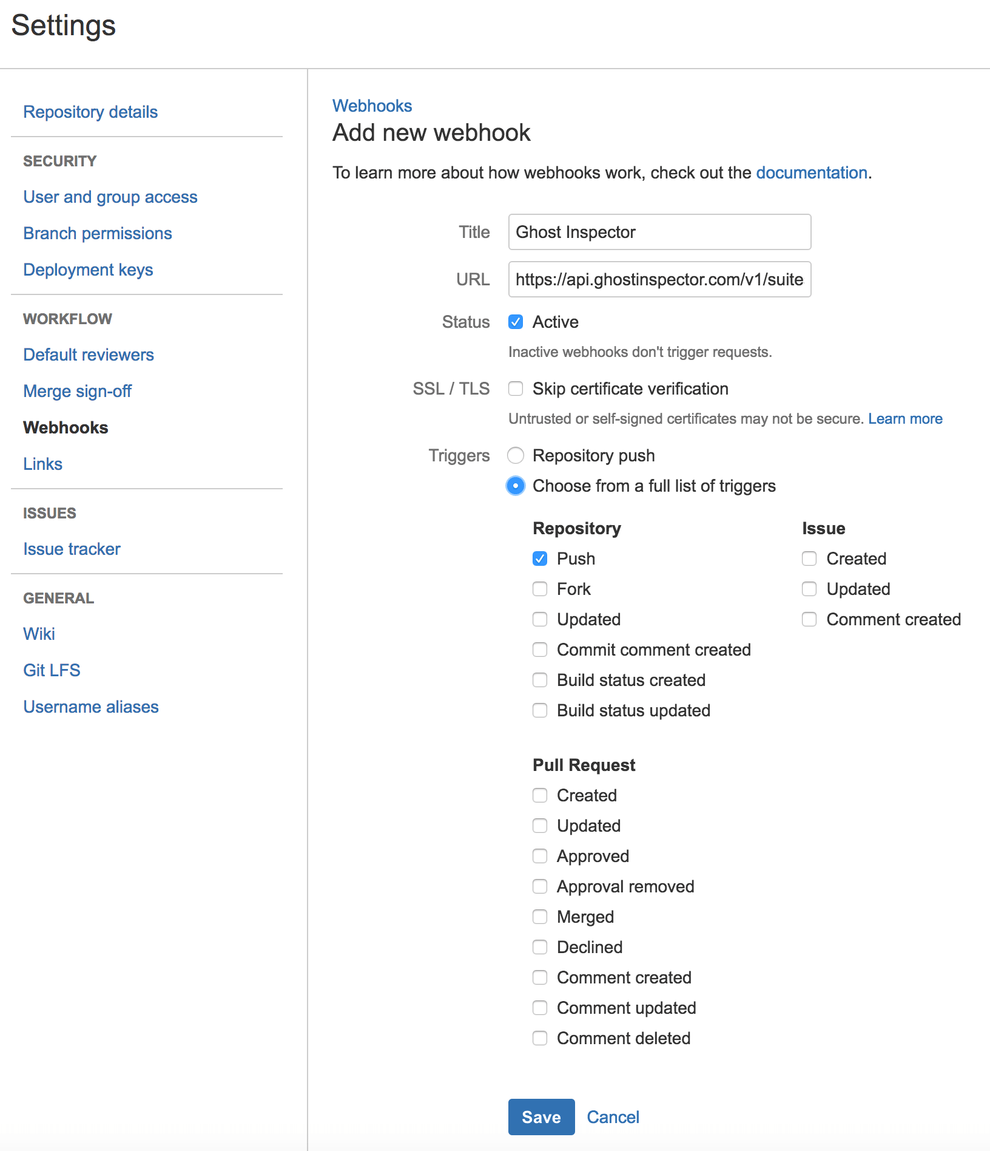Screen dimensions: 990x1151
Task: Go to Branch permissions settings
Action: (97, 233)
